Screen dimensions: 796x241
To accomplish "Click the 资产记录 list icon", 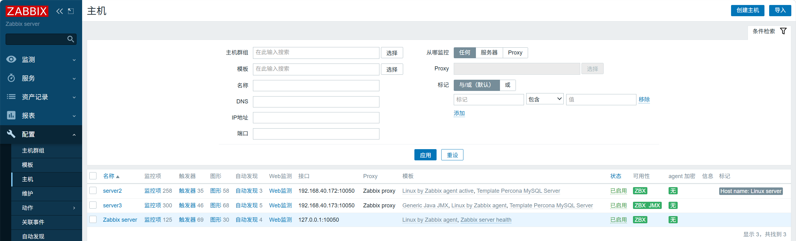I will [11, 97].
